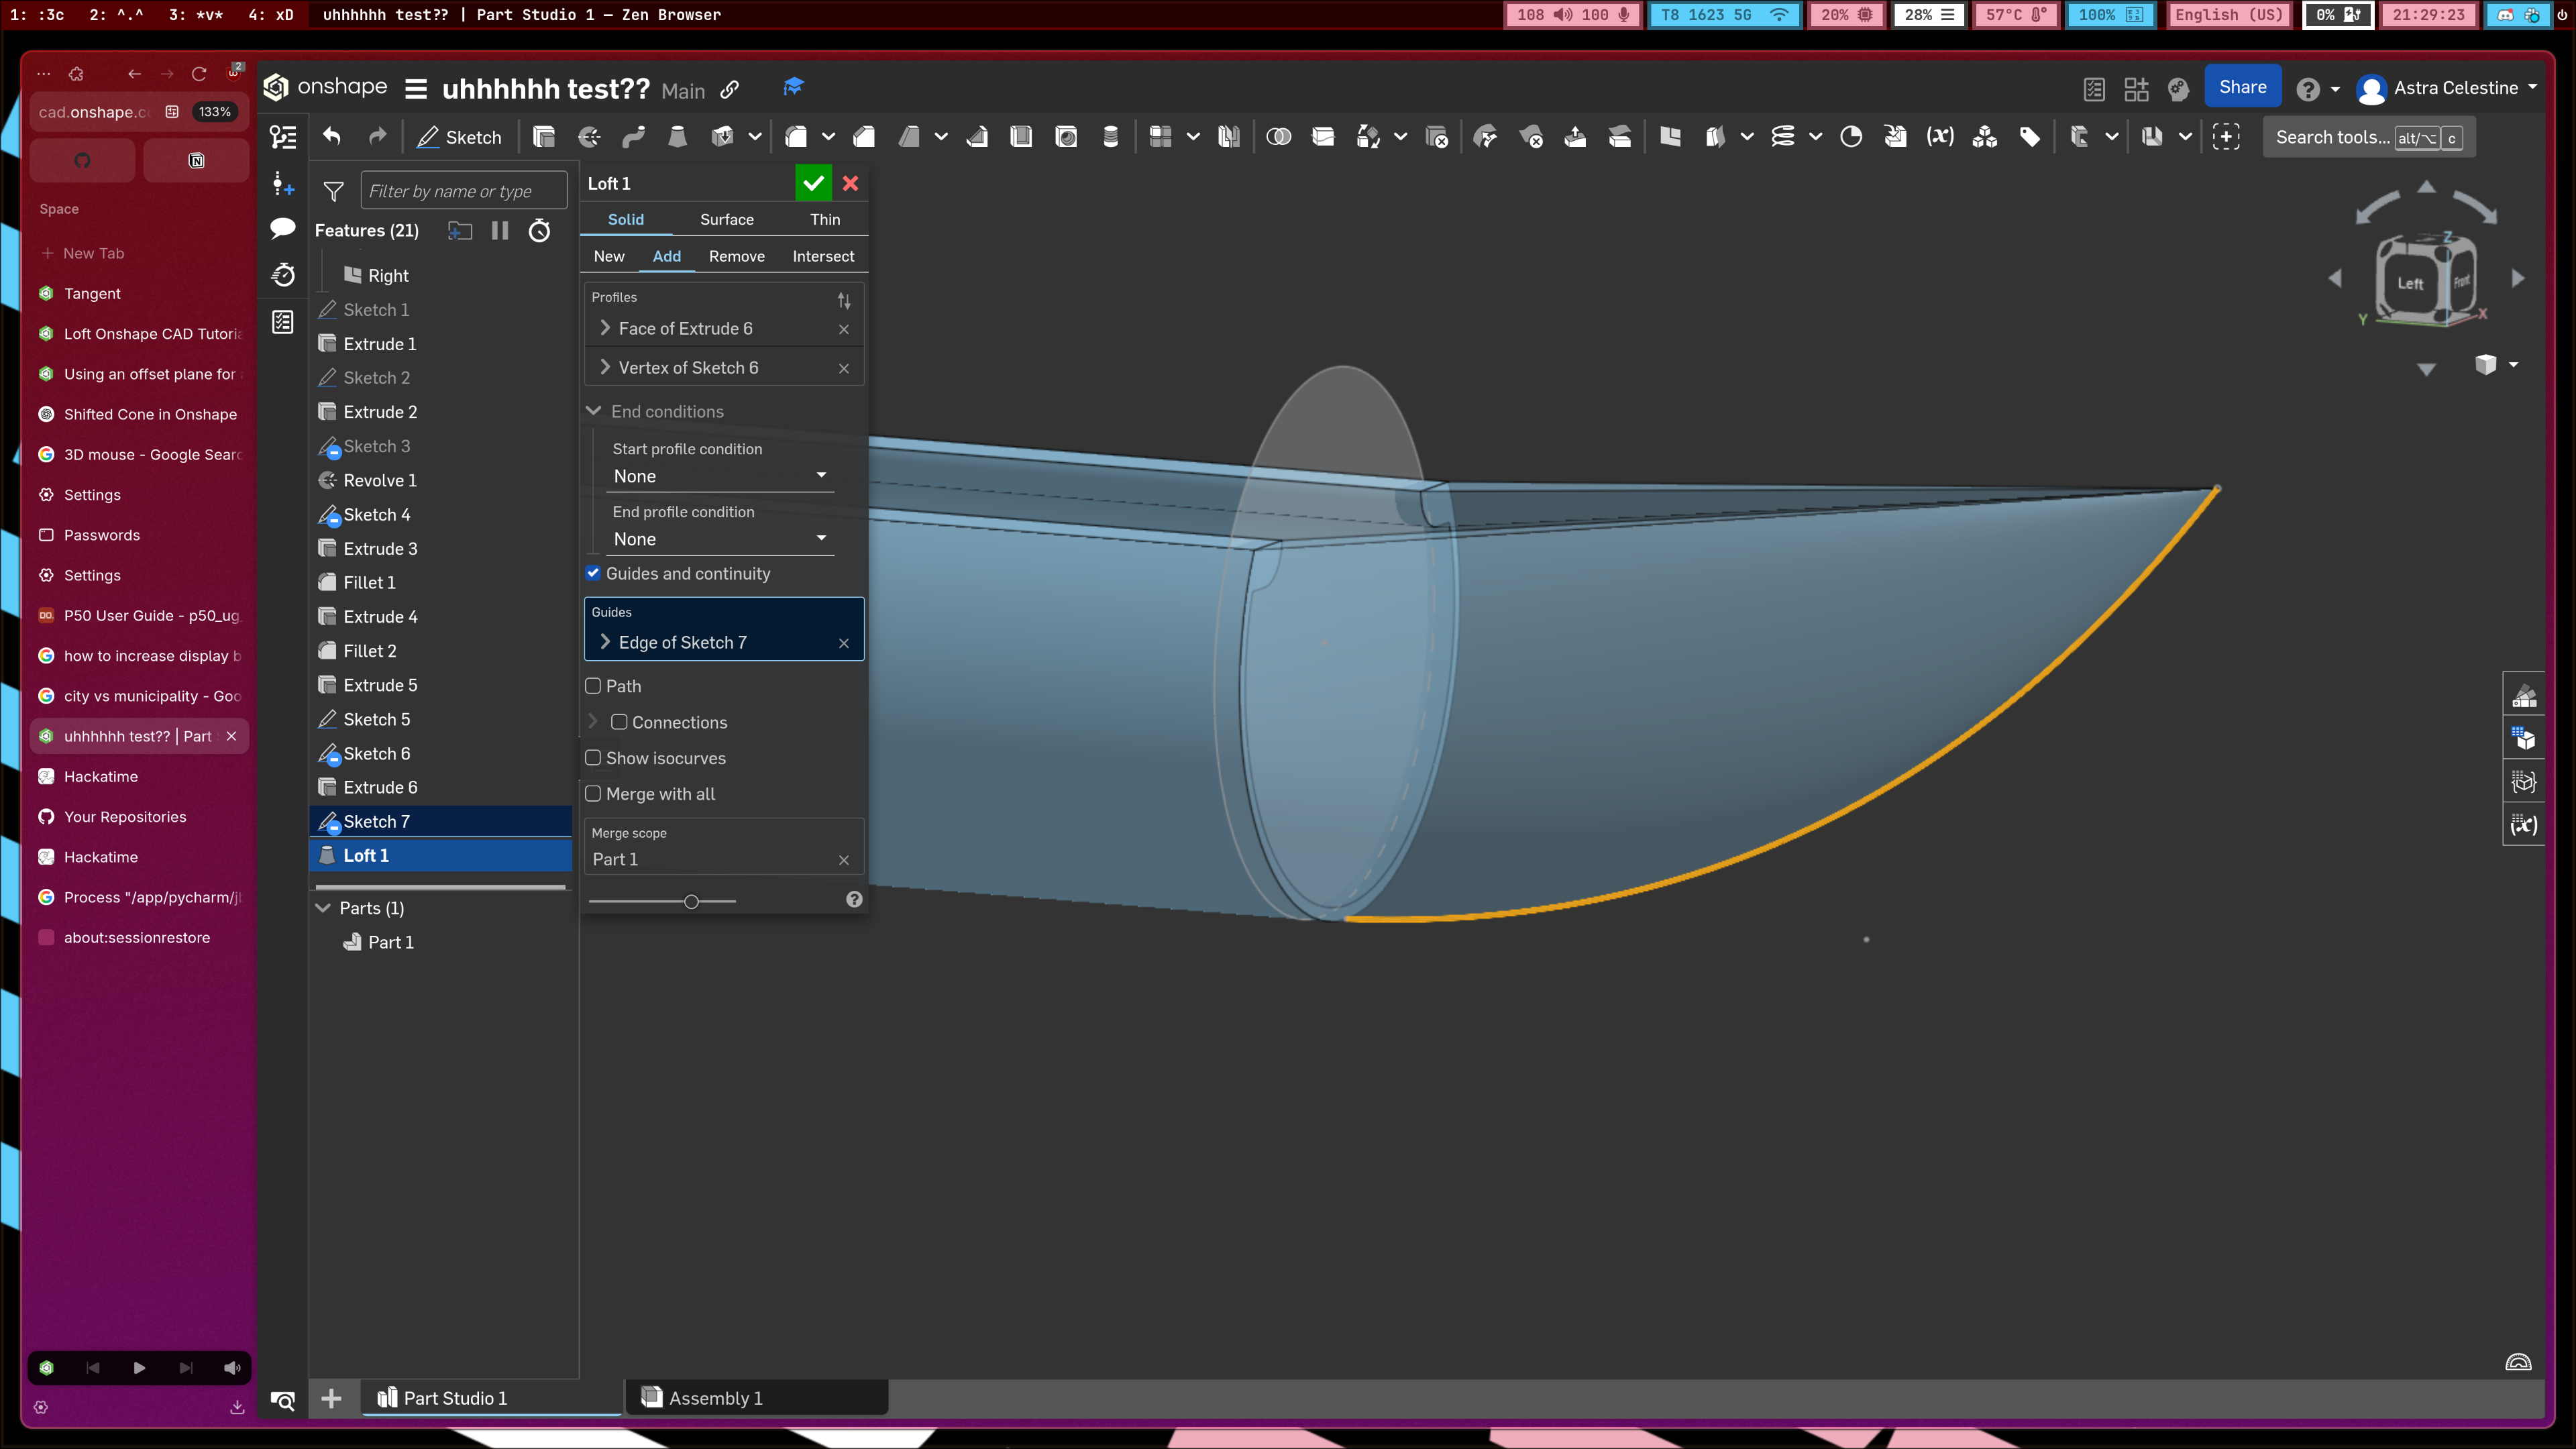Click the Loft tool icon in toolbar
Screen dimensions: 2576x1449
click(x=678, y=137)
